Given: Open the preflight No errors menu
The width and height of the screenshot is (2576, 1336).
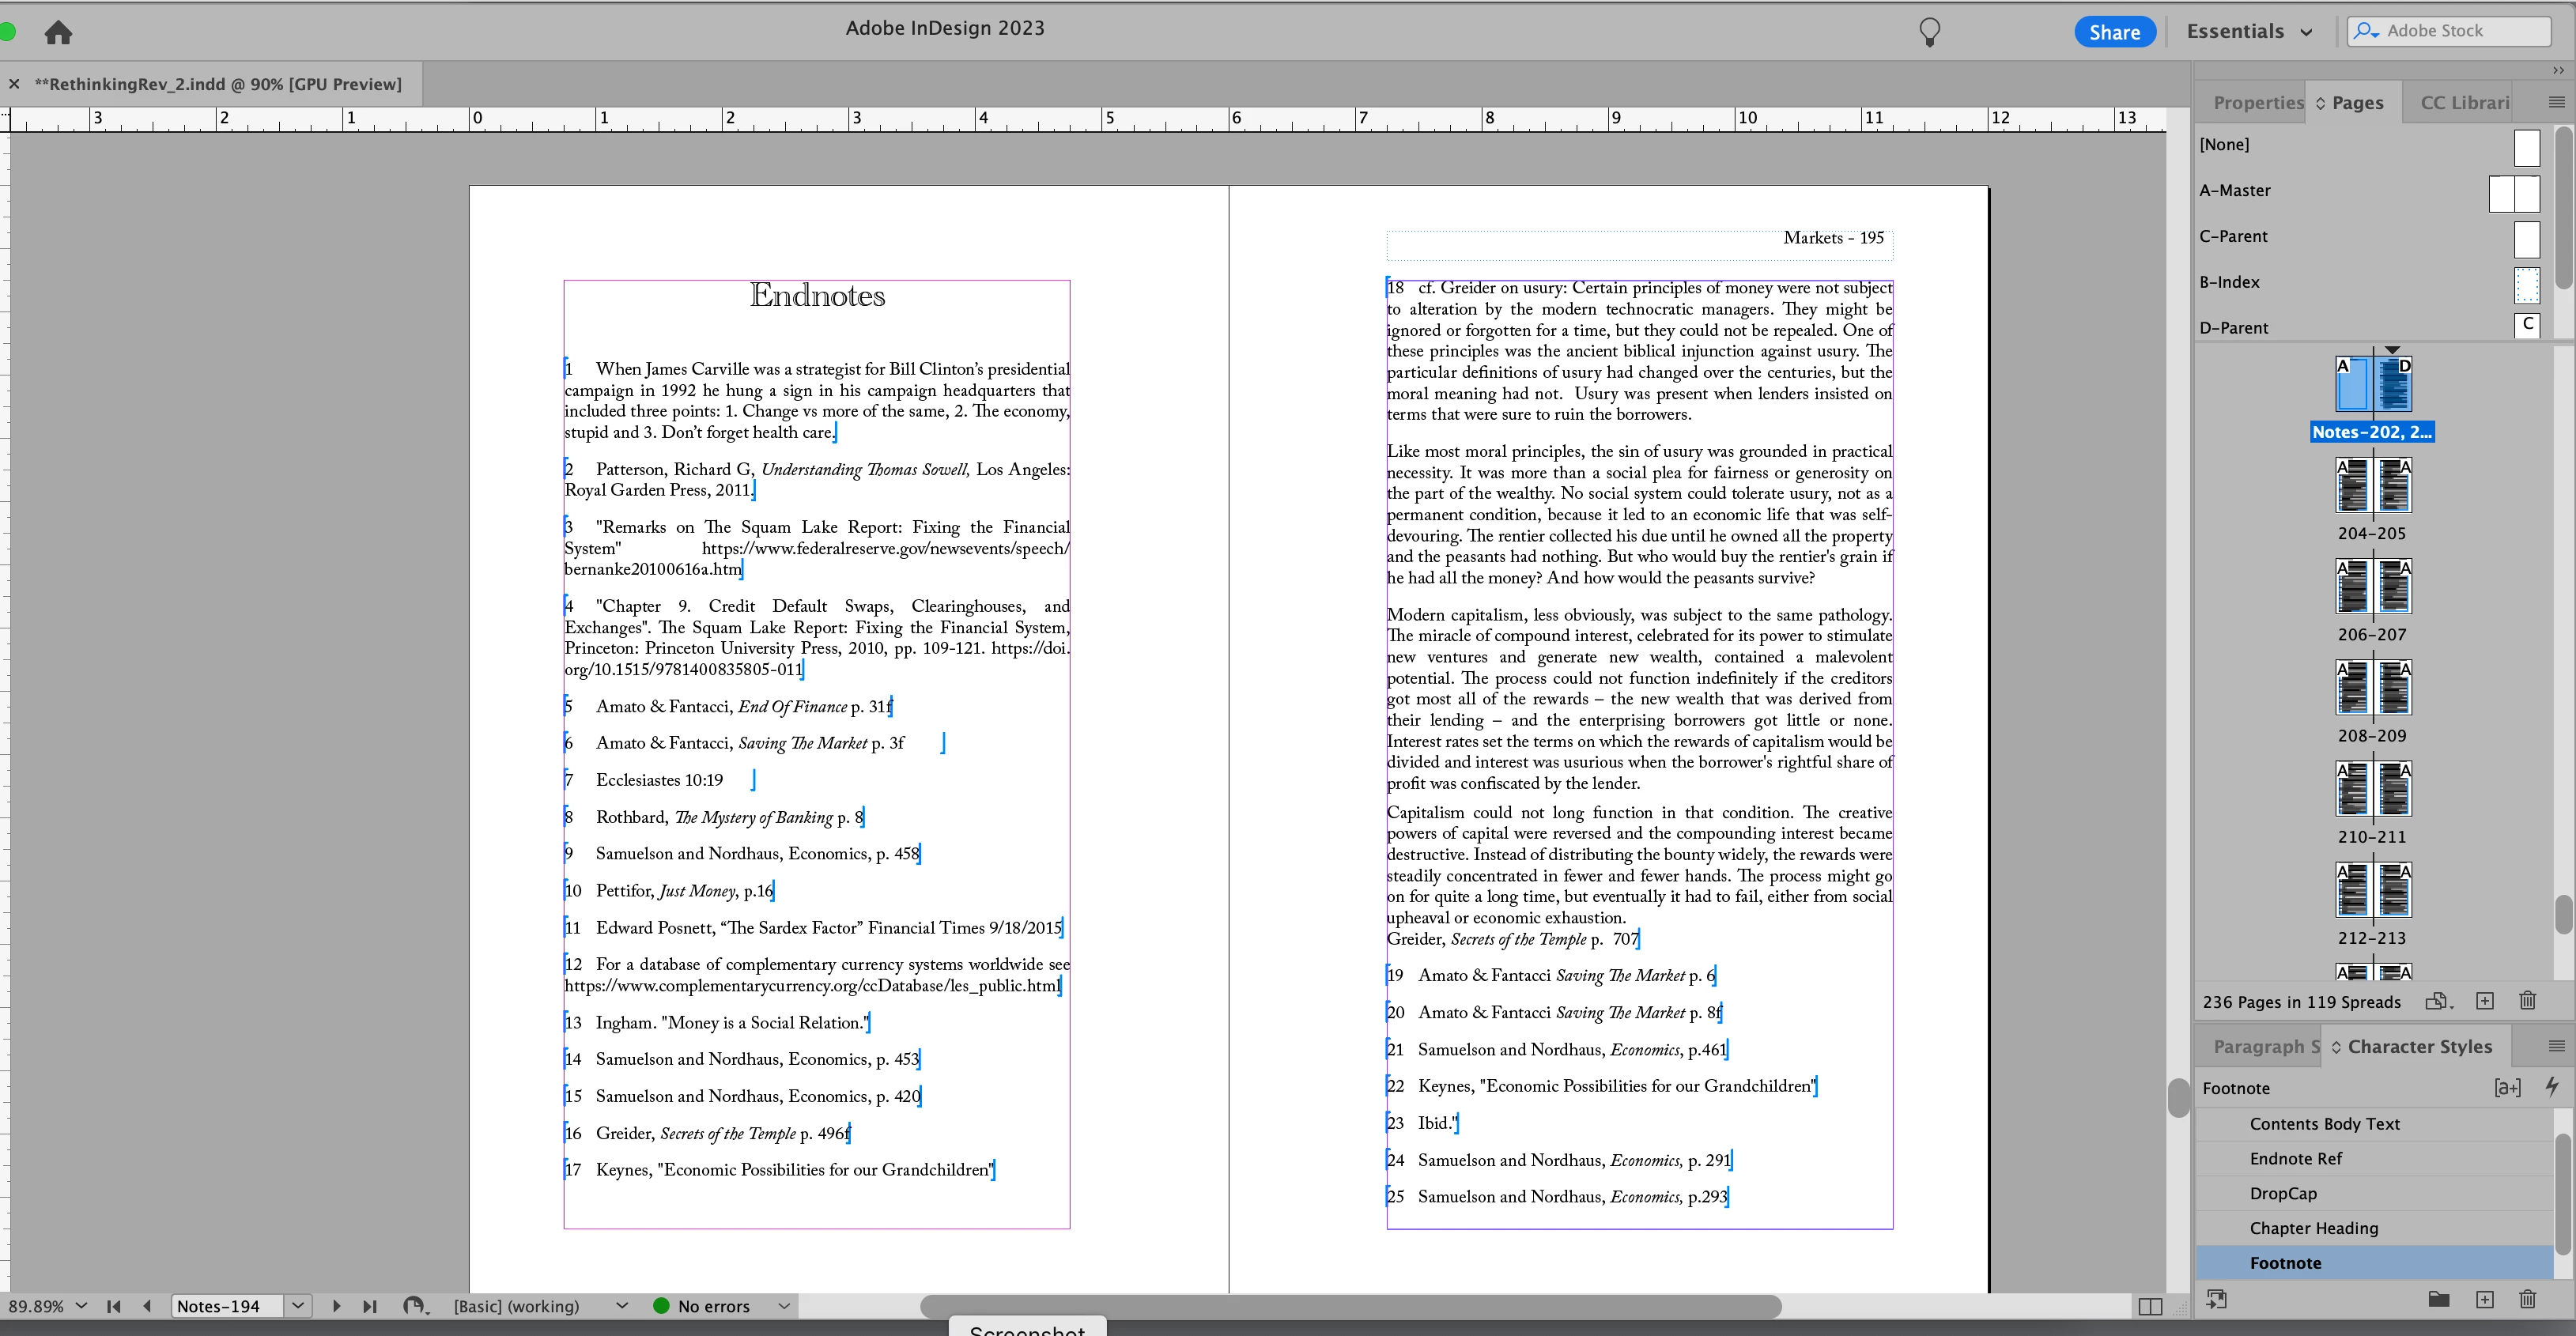Looking at the screenshot, I should 784,1306.
